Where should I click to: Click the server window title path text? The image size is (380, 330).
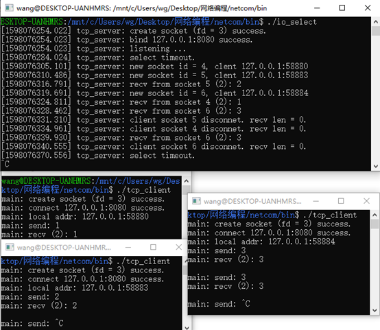coord(141,8)
